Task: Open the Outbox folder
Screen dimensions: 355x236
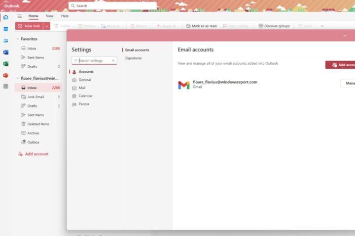Action: click(38, 142)
